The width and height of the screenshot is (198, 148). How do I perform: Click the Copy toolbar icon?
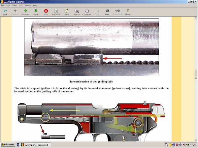tap(97, 12)
